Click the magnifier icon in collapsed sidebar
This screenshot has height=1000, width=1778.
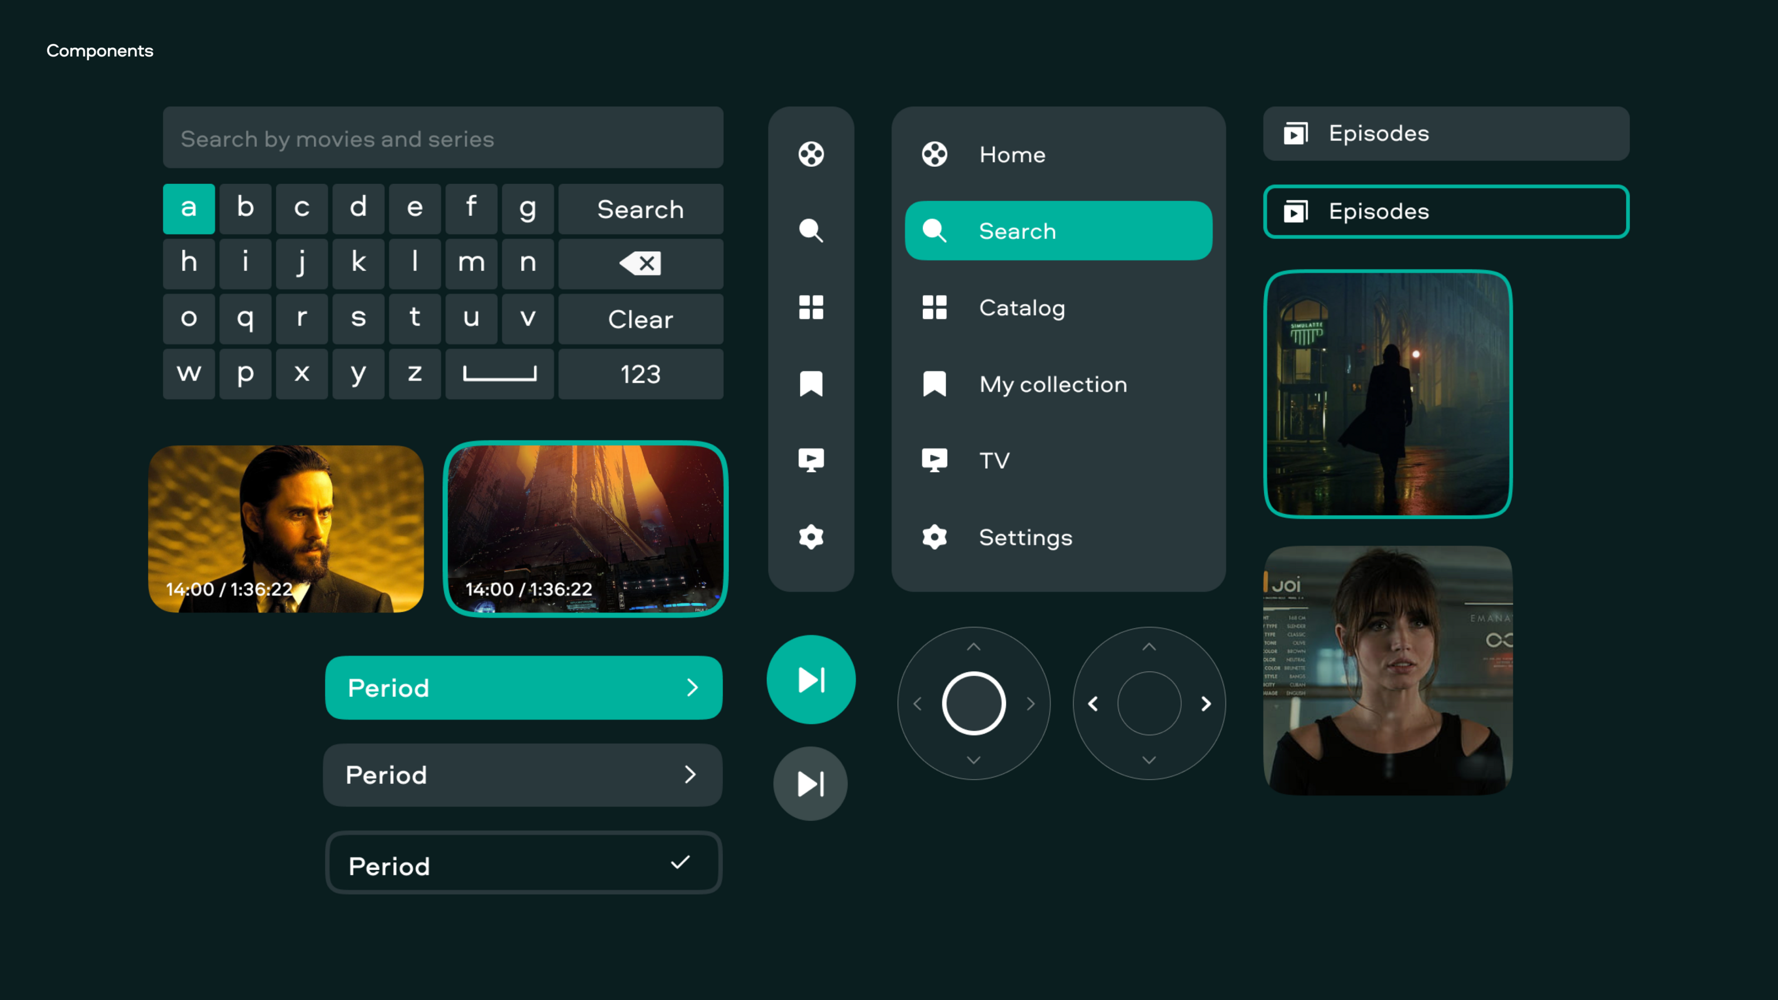point(811,231)
